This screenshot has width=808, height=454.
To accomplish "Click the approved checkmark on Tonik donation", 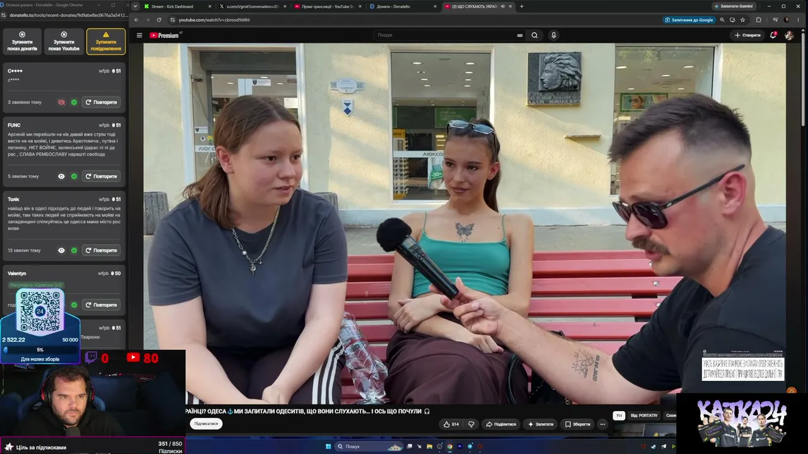I will pyautogui.click(x=74, y=250).
